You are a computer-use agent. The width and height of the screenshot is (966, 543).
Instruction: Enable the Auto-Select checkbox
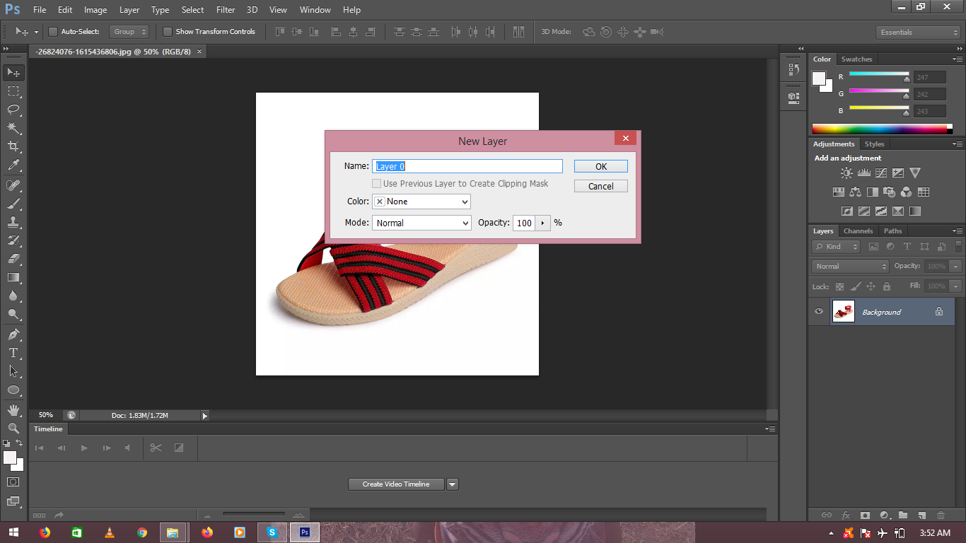(52, 32)
